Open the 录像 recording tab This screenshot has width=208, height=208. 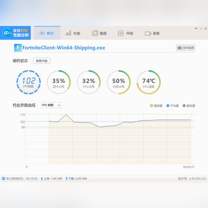click(152, 33)
